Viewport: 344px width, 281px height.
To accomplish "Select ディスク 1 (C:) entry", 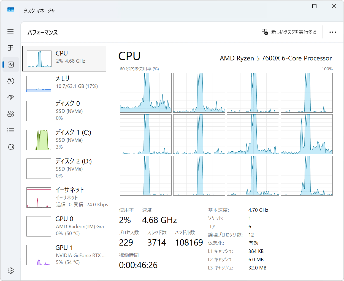I will (x=64, y=140).
